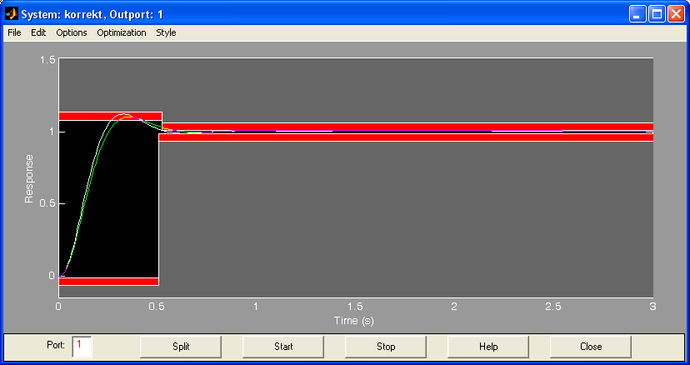Image resolution: width=690 pixels, height=365 pixels.
Task: Close the window with red X
Action: (676, 14)
